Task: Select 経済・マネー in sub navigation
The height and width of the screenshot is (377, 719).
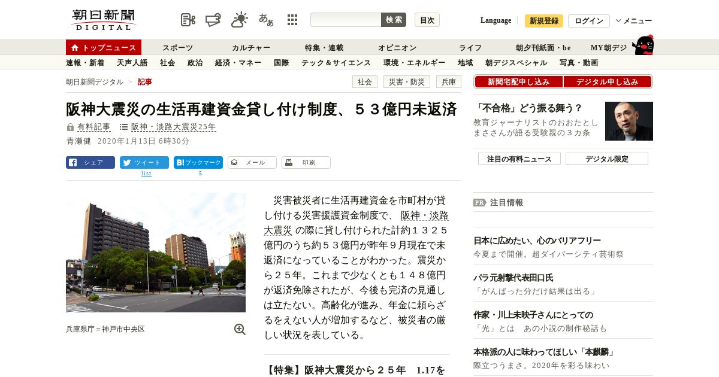Action: point(238,62)
